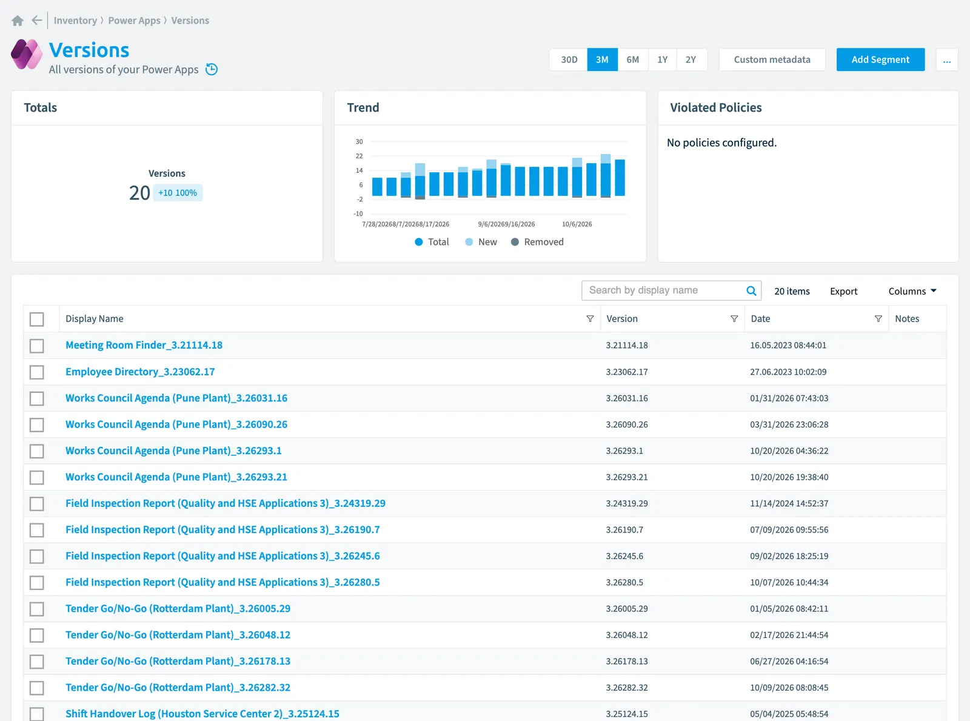
Task: Toggle Removed series in trend legend
Action: click(537, 242)
